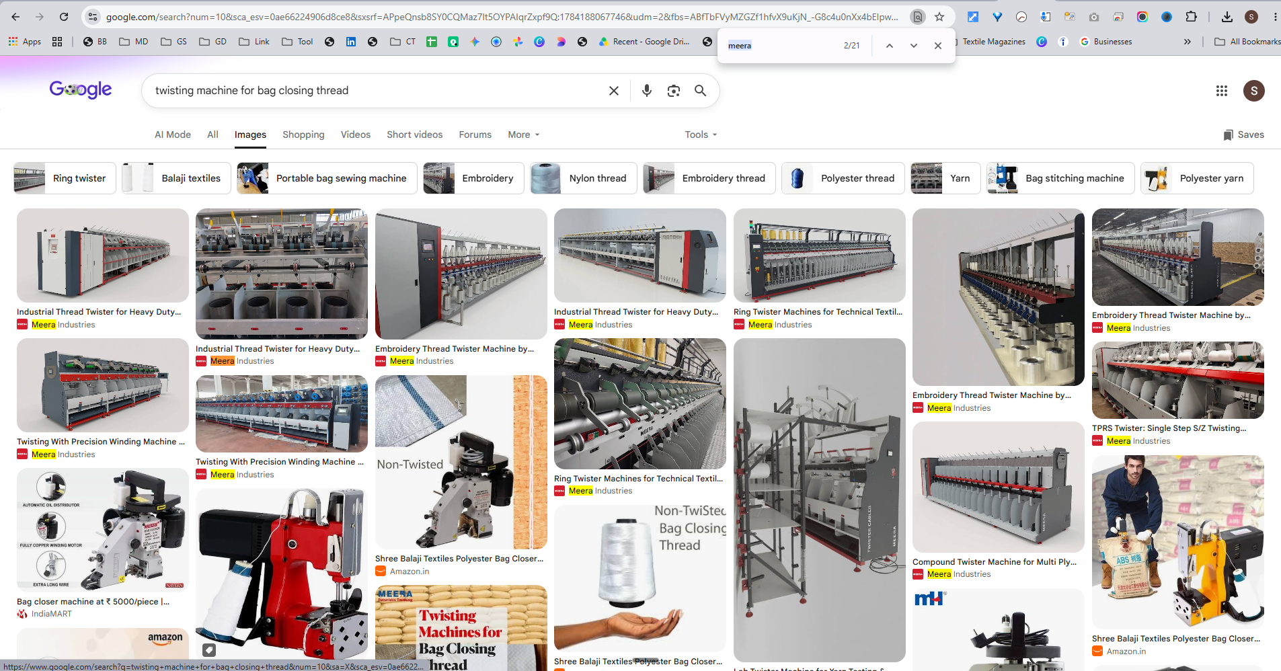
Task: Filter by Bag stitching machine chip
Action: 1060,178
